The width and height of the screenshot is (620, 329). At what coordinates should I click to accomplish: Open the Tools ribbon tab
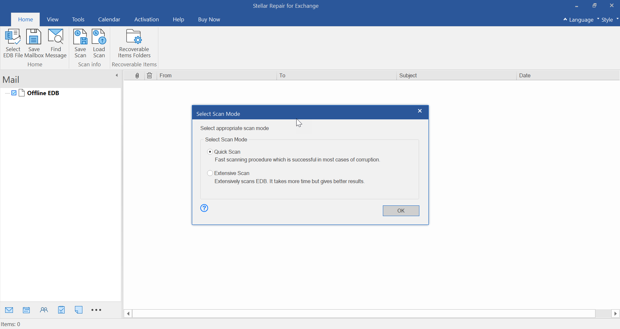click(78, 19)
